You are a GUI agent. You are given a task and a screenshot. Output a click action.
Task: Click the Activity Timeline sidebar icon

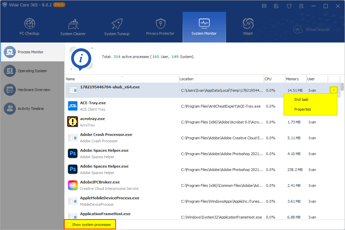pos(10,109)
